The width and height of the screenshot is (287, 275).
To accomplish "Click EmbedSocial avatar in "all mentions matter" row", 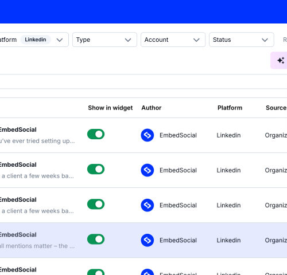I will [x=148, y=240].
